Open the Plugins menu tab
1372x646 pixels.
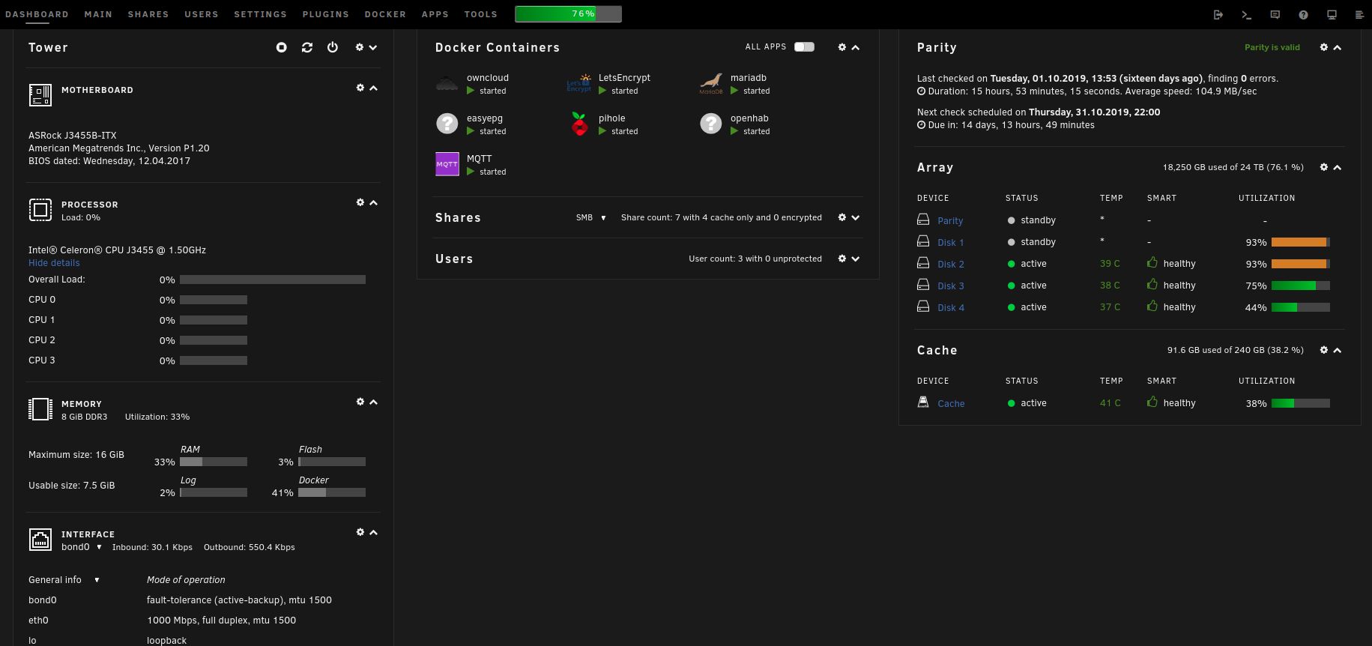pos(326,14)
